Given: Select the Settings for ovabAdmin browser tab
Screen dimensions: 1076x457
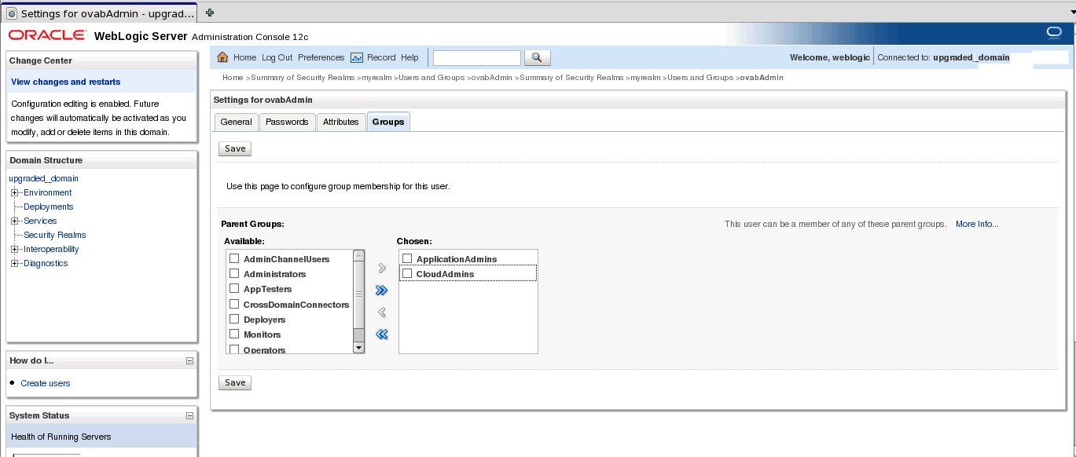Looking at the screenshot, I should (100, 13).
